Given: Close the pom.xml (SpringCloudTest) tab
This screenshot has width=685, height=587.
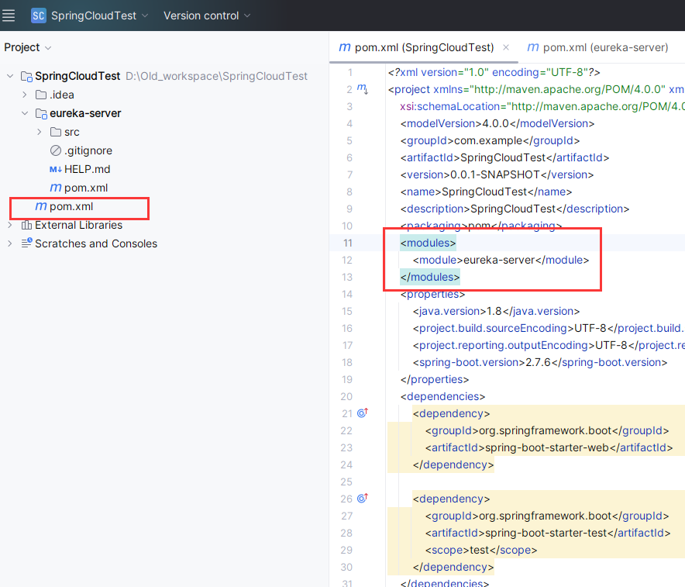Looking at the screenshot, I should tap(506, 47).
